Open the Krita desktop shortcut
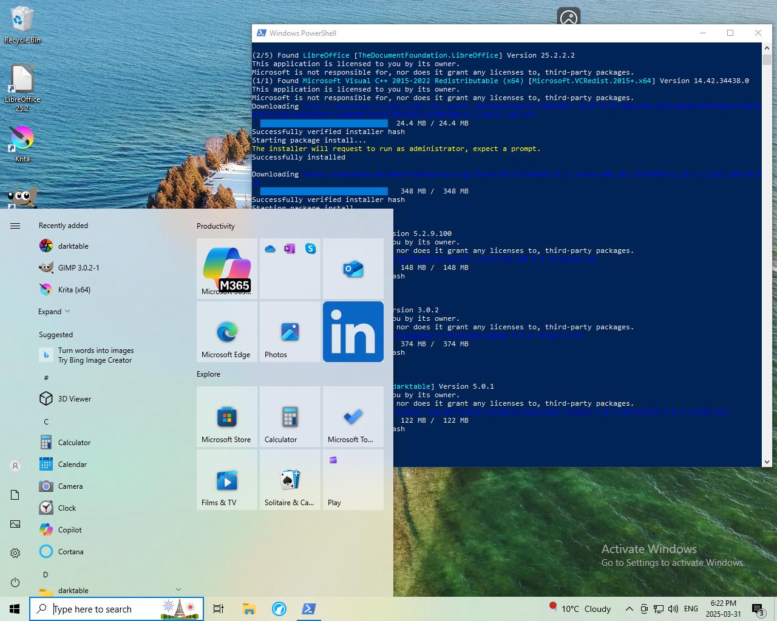The width and height of the screenshot is (777, 621). (x=22, y=144)
